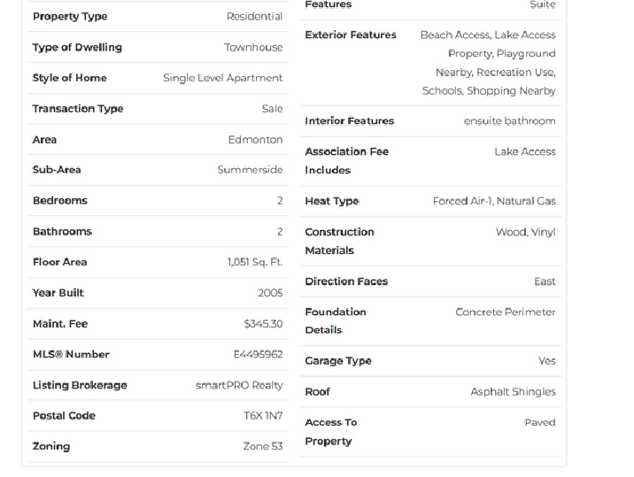634x477 pixels.
Task: Click the Exterior Features label
Action: click(351, 35)
